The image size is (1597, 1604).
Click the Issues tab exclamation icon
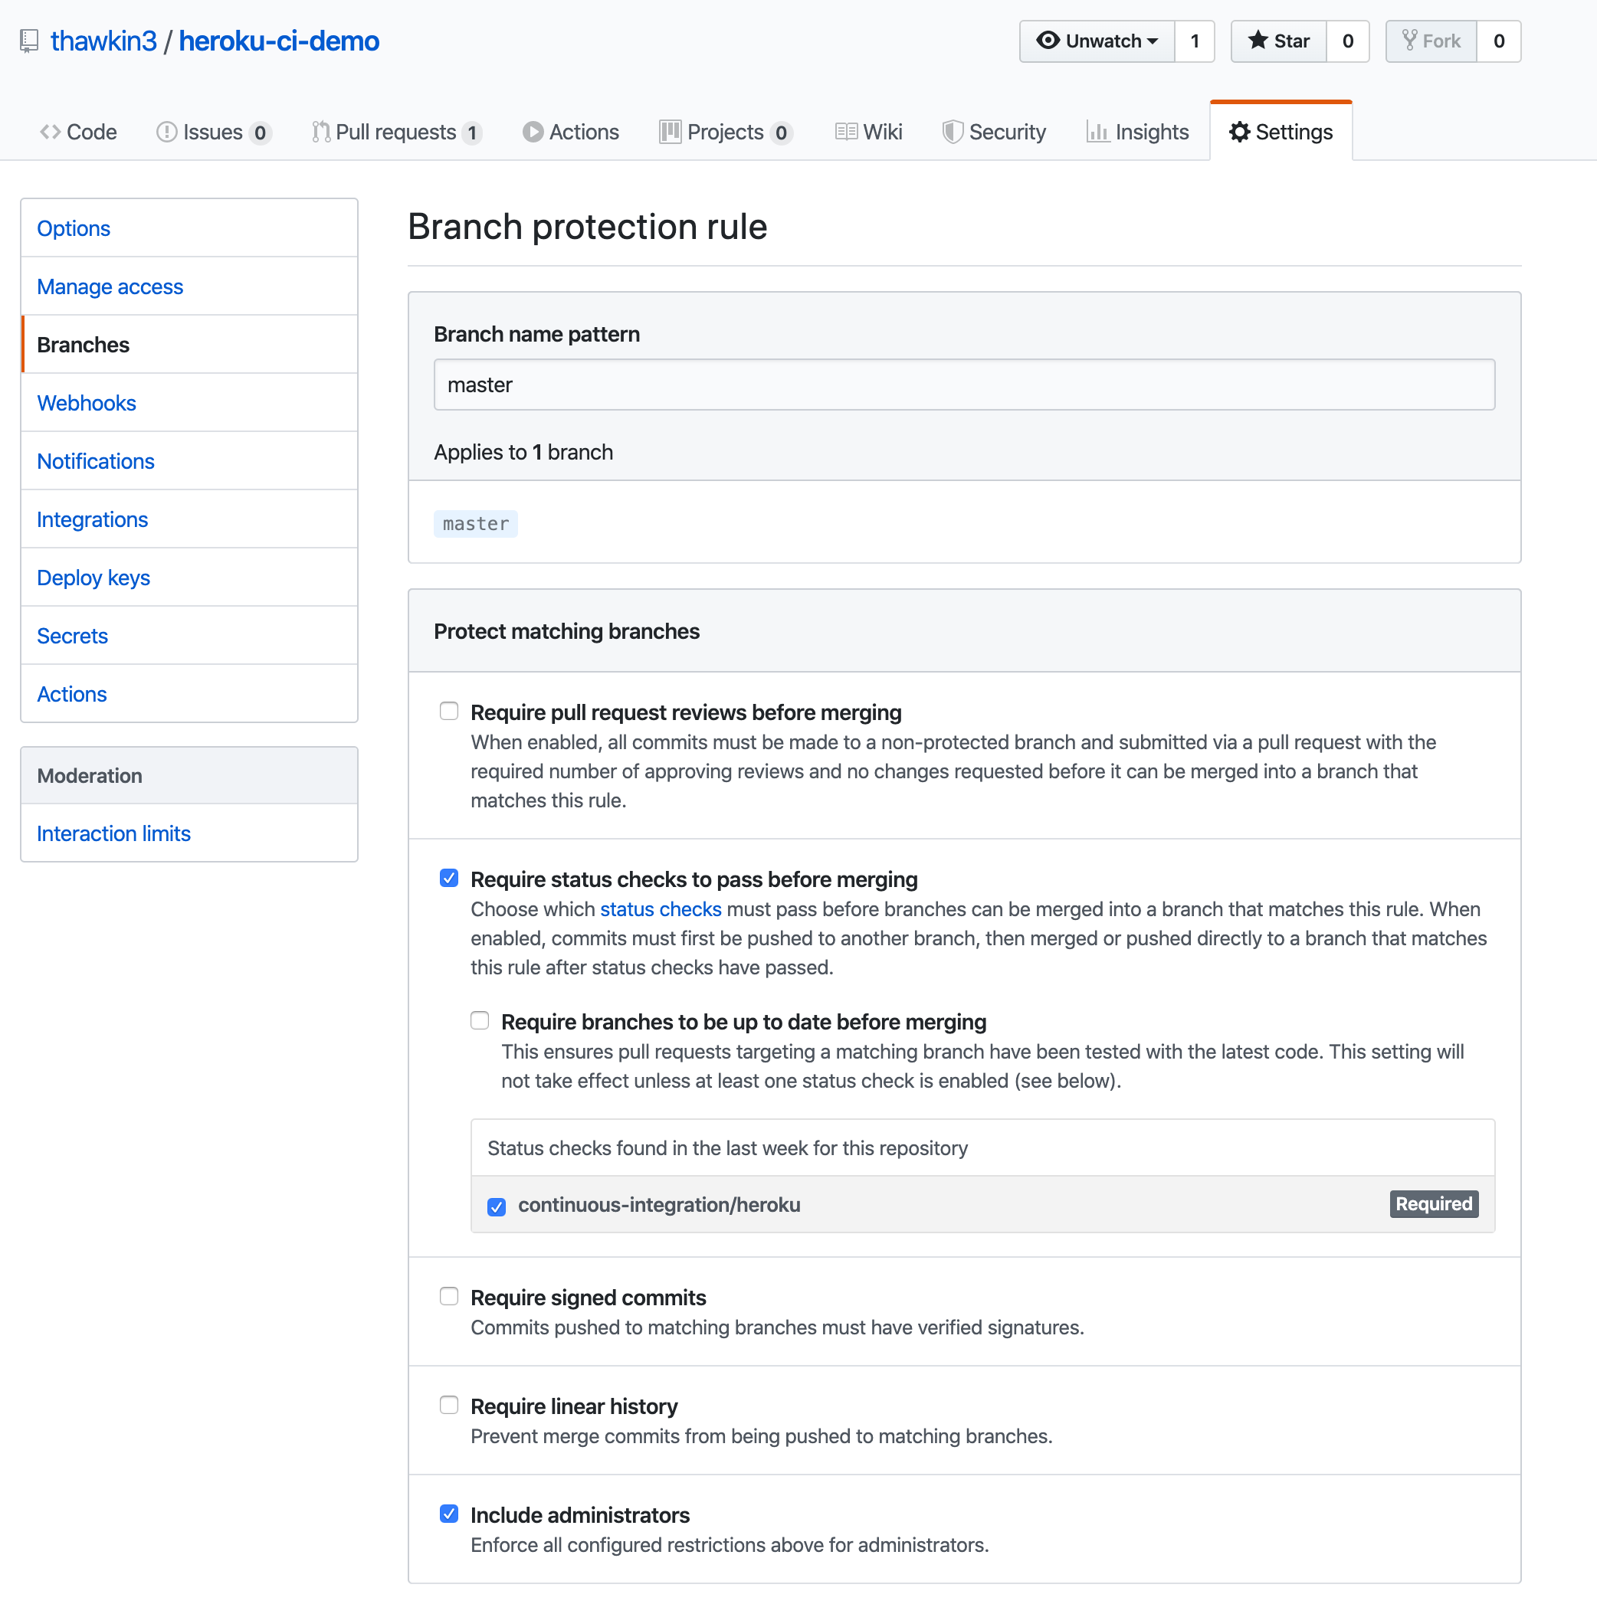coord(166,132)
